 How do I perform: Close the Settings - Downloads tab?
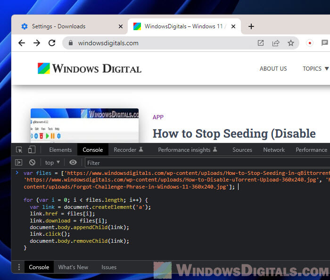click(121, 26)
